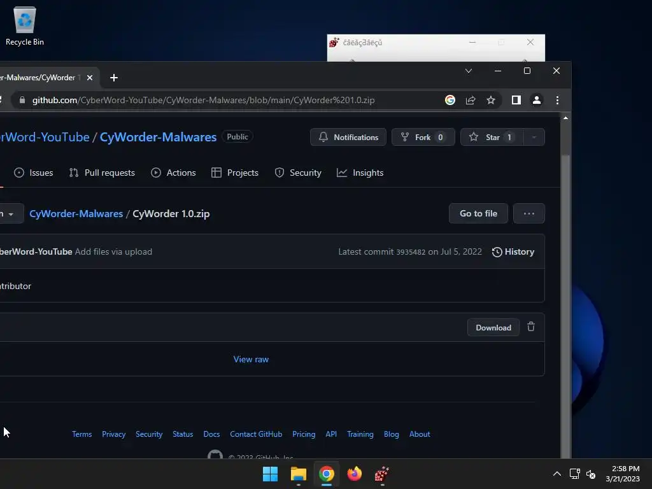The width and height of the screenshot is (652, 489).
Task: Open the Chrome three-dot menu
Action: coord(557,100)
